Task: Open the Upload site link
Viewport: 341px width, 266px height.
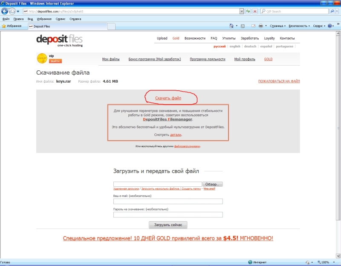Action: click(162, 38)
